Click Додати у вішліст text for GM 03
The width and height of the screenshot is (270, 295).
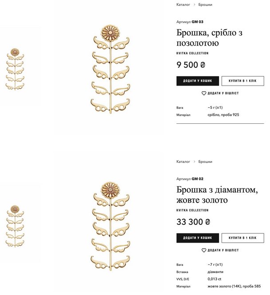(x=223, y=94)
